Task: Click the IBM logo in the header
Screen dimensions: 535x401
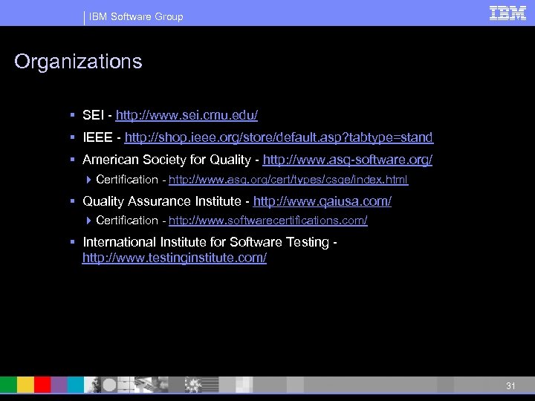Action: click(508, 13)
